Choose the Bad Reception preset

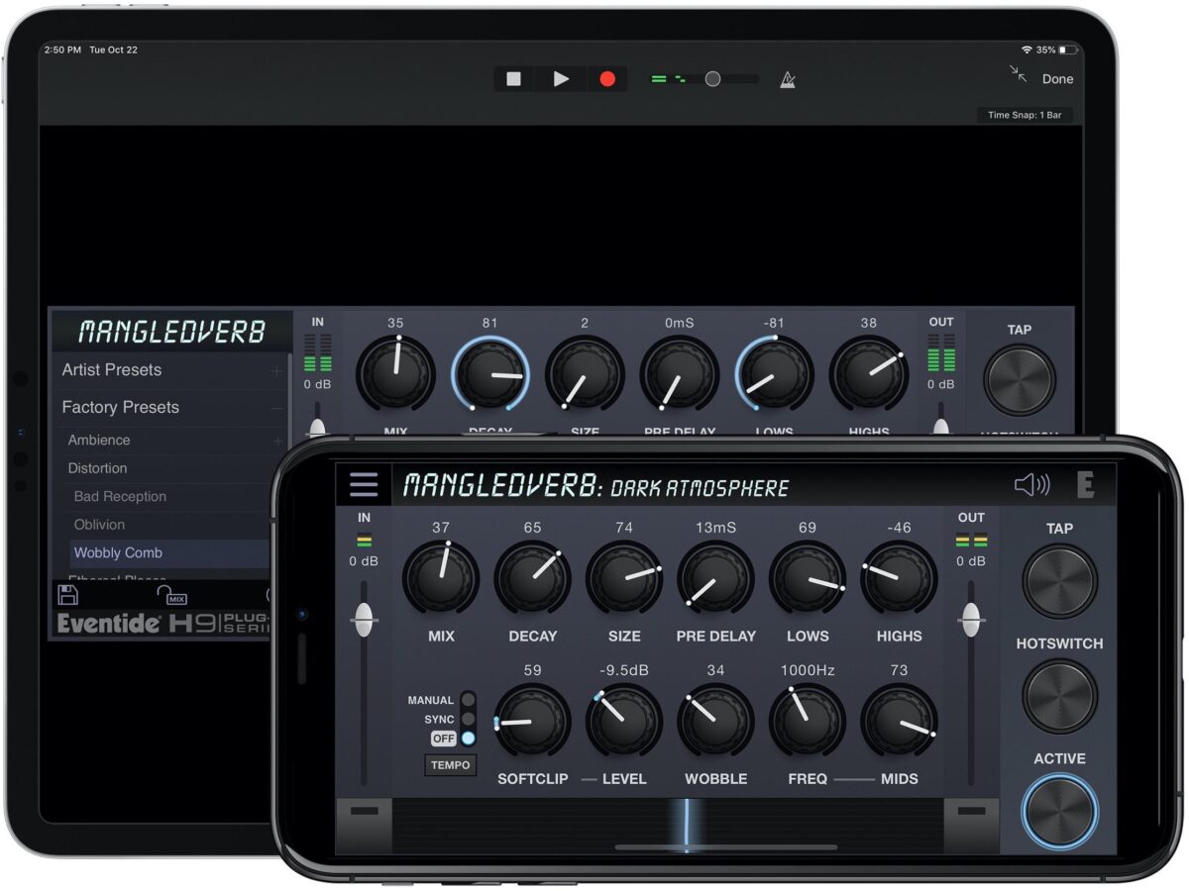(120, 497)
